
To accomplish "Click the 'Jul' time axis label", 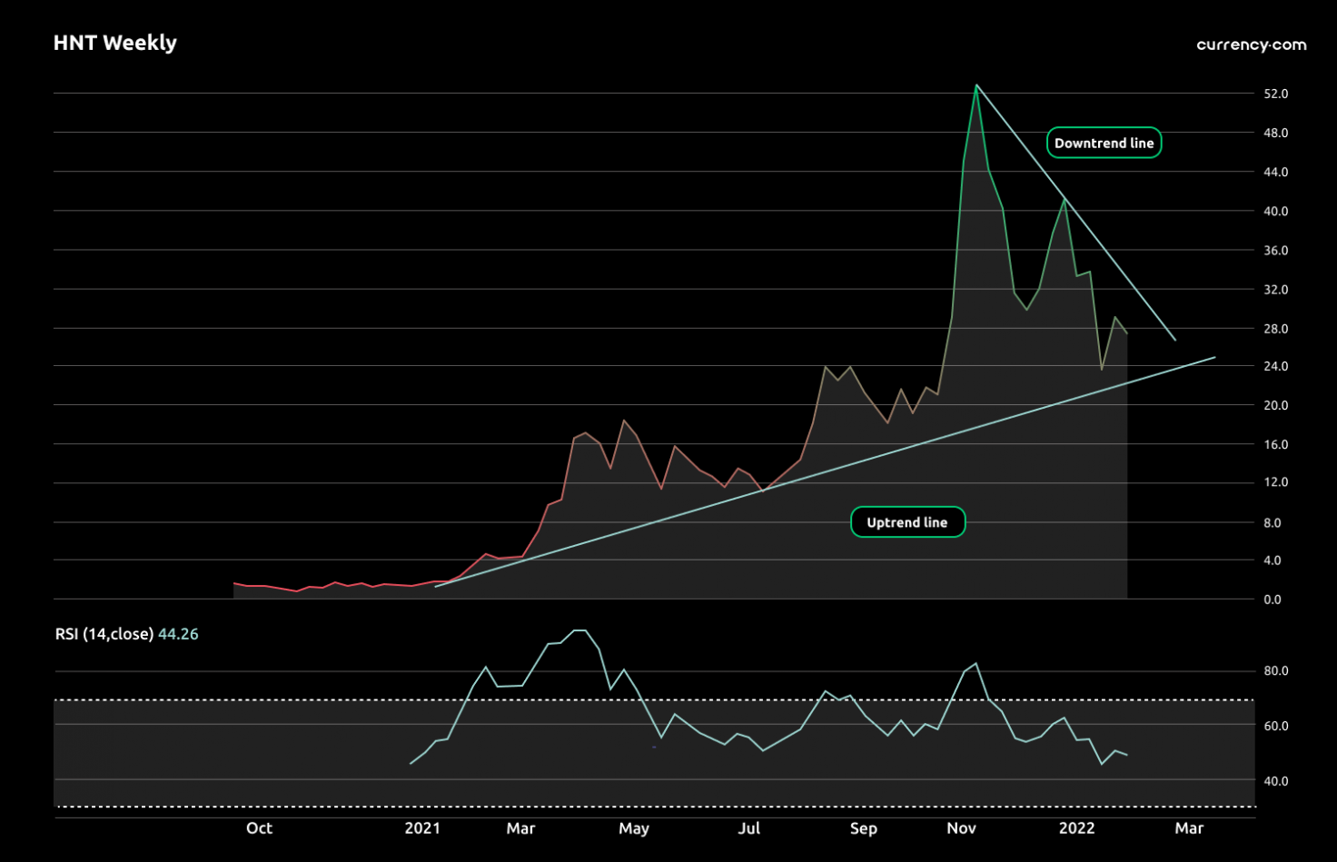I will point(748,827).
